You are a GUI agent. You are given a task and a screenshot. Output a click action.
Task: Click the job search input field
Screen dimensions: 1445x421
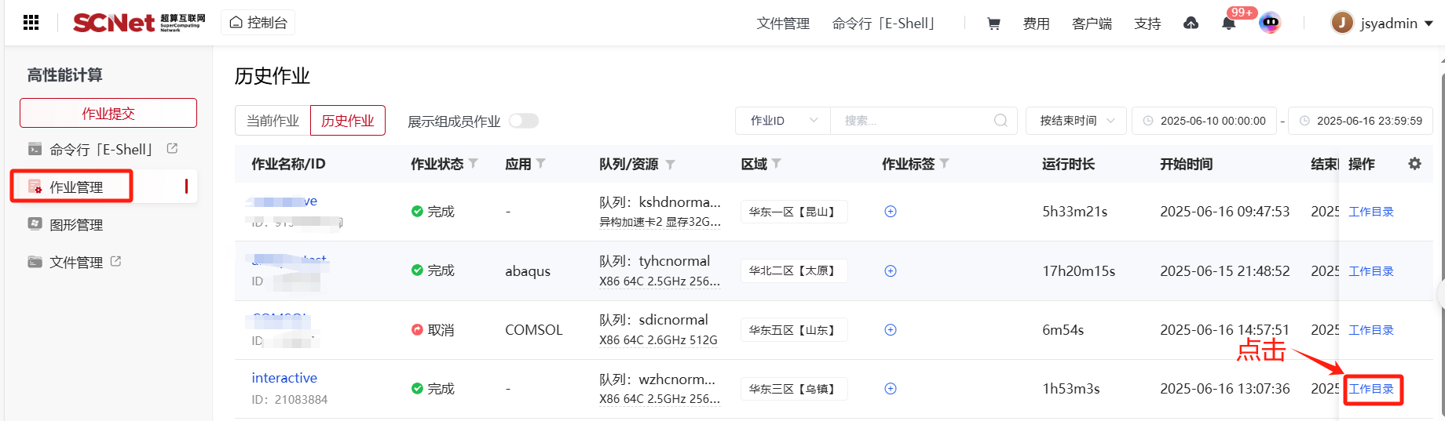pyautogui.click(x=915, y=121)
